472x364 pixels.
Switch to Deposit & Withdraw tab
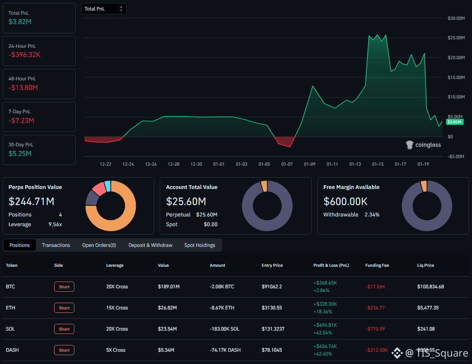click(x=150, y=245)
